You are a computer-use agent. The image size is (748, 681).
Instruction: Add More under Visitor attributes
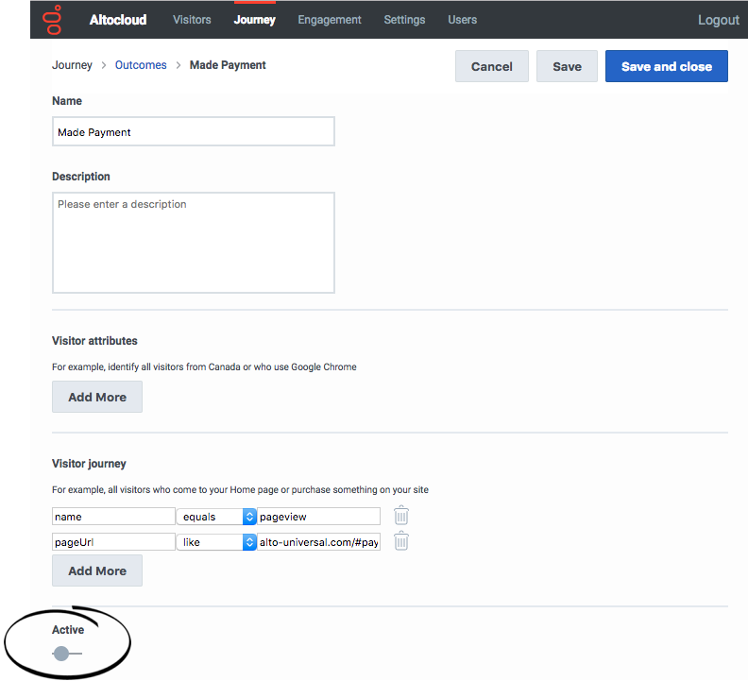pos(97,397)
